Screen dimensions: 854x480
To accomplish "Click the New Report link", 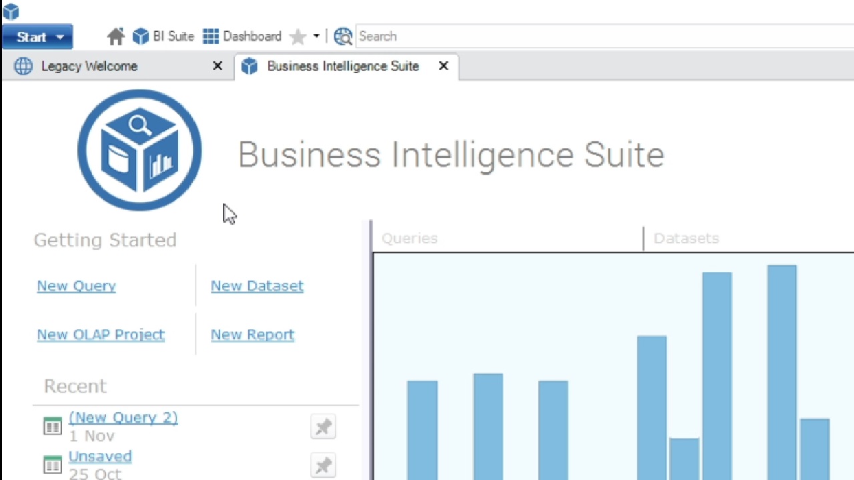I will [x=252, y=335].
